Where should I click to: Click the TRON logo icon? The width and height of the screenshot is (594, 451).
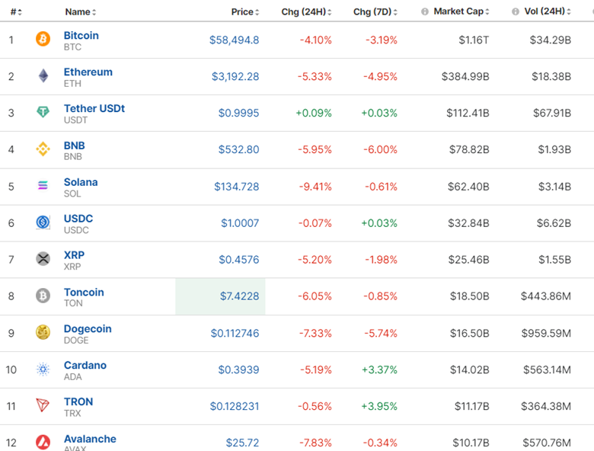point(43,405)
